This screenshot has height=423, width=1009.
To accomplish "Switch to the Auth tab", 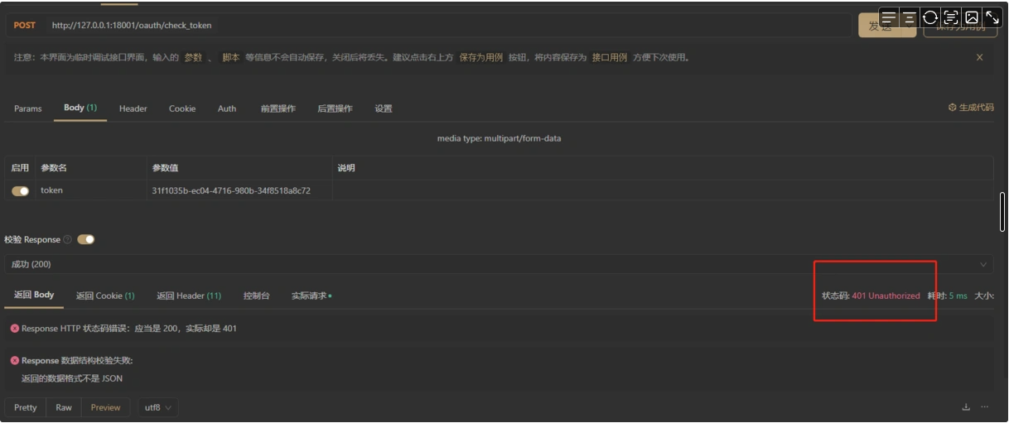I will (227, 108).
